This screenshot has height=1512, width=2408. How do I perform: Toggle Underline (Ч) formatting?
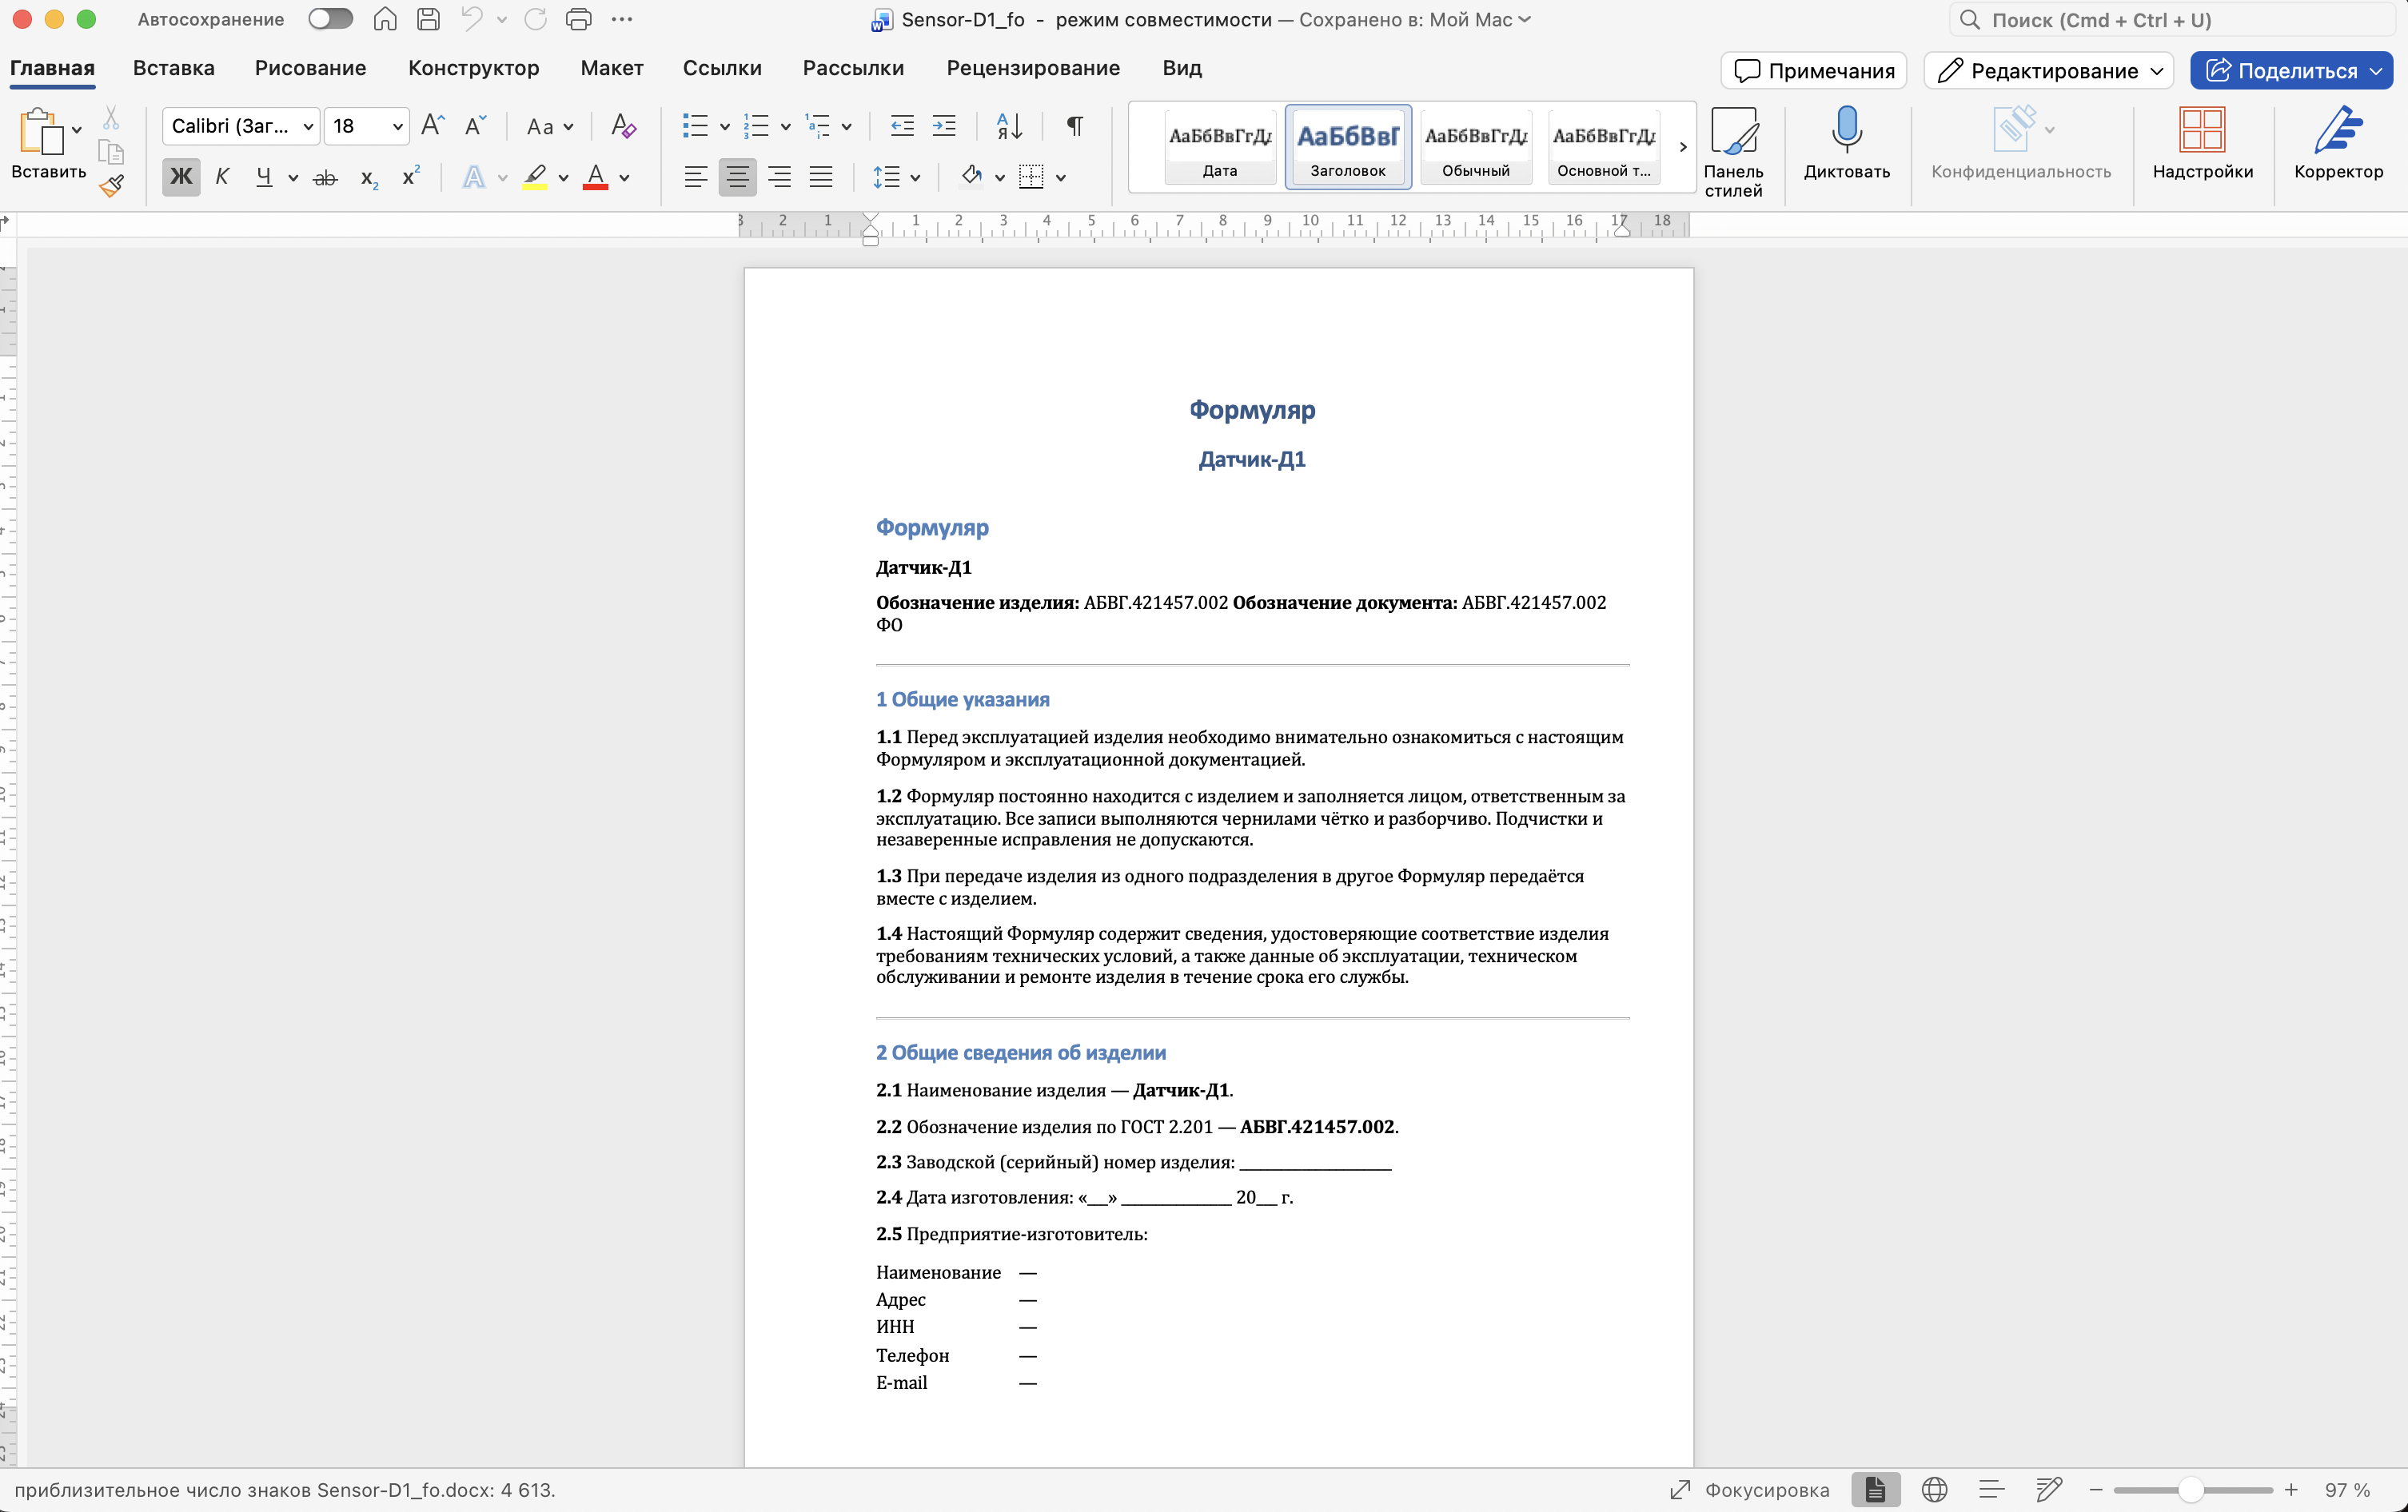(x=264, y=177)
